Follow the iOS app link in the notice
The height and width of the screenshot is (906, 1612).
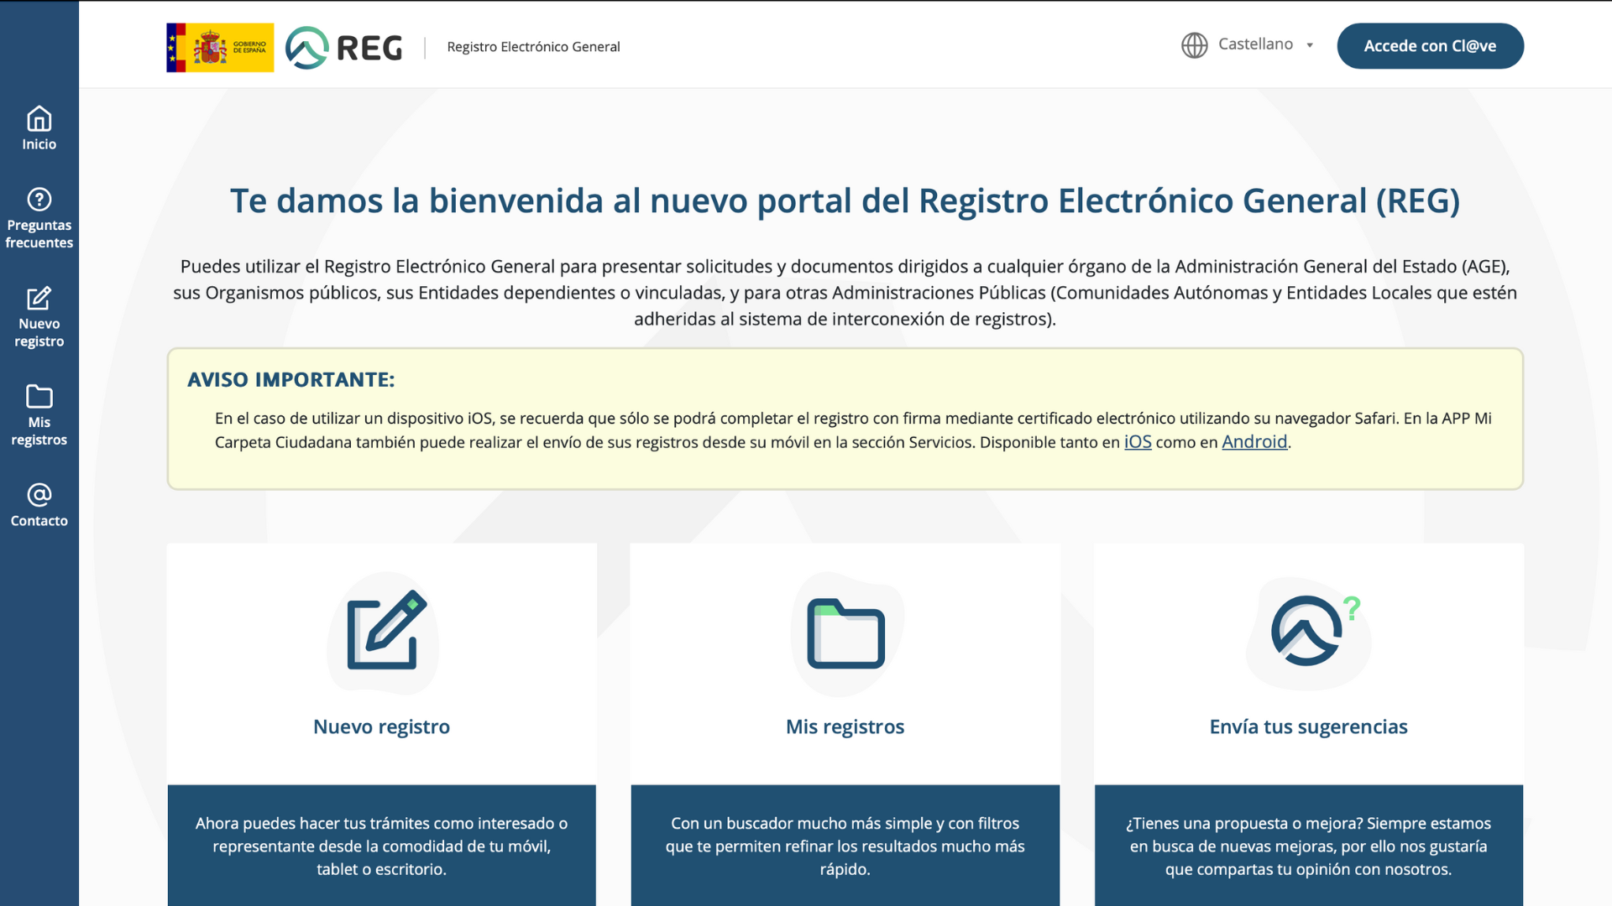(1138, 442)
